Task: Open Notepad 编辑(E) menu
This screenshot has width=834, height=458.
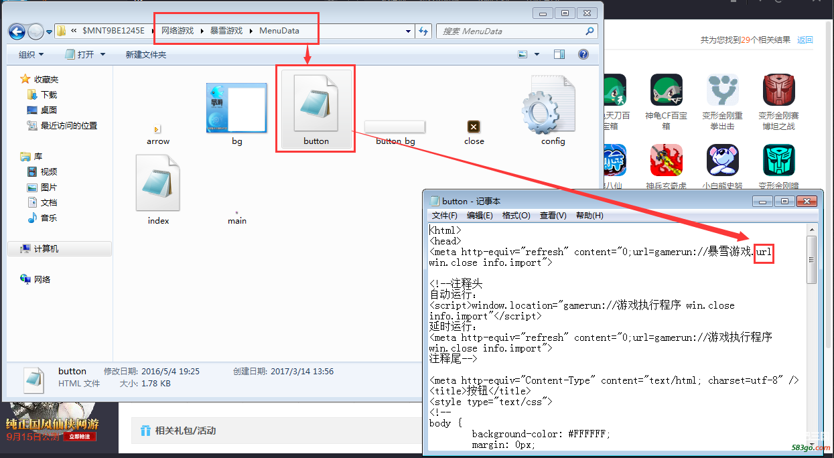Action: (x=480, y=216)
